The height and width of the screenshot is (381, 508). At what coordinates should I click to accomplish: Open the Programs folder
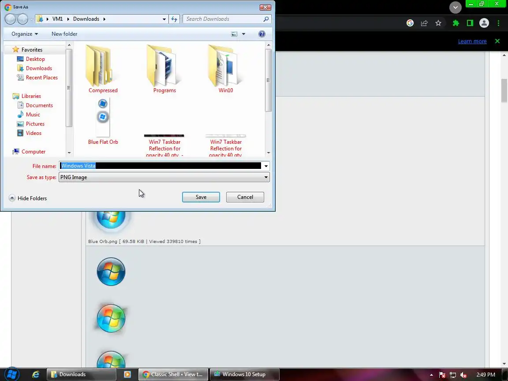164,69
